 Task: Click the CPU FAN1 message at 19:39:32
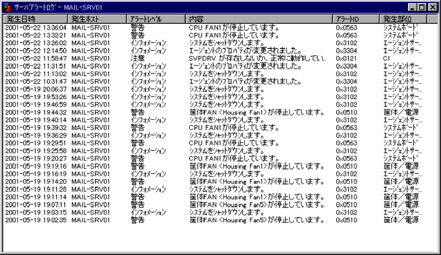pyautogui.click(x=234, y=127)
